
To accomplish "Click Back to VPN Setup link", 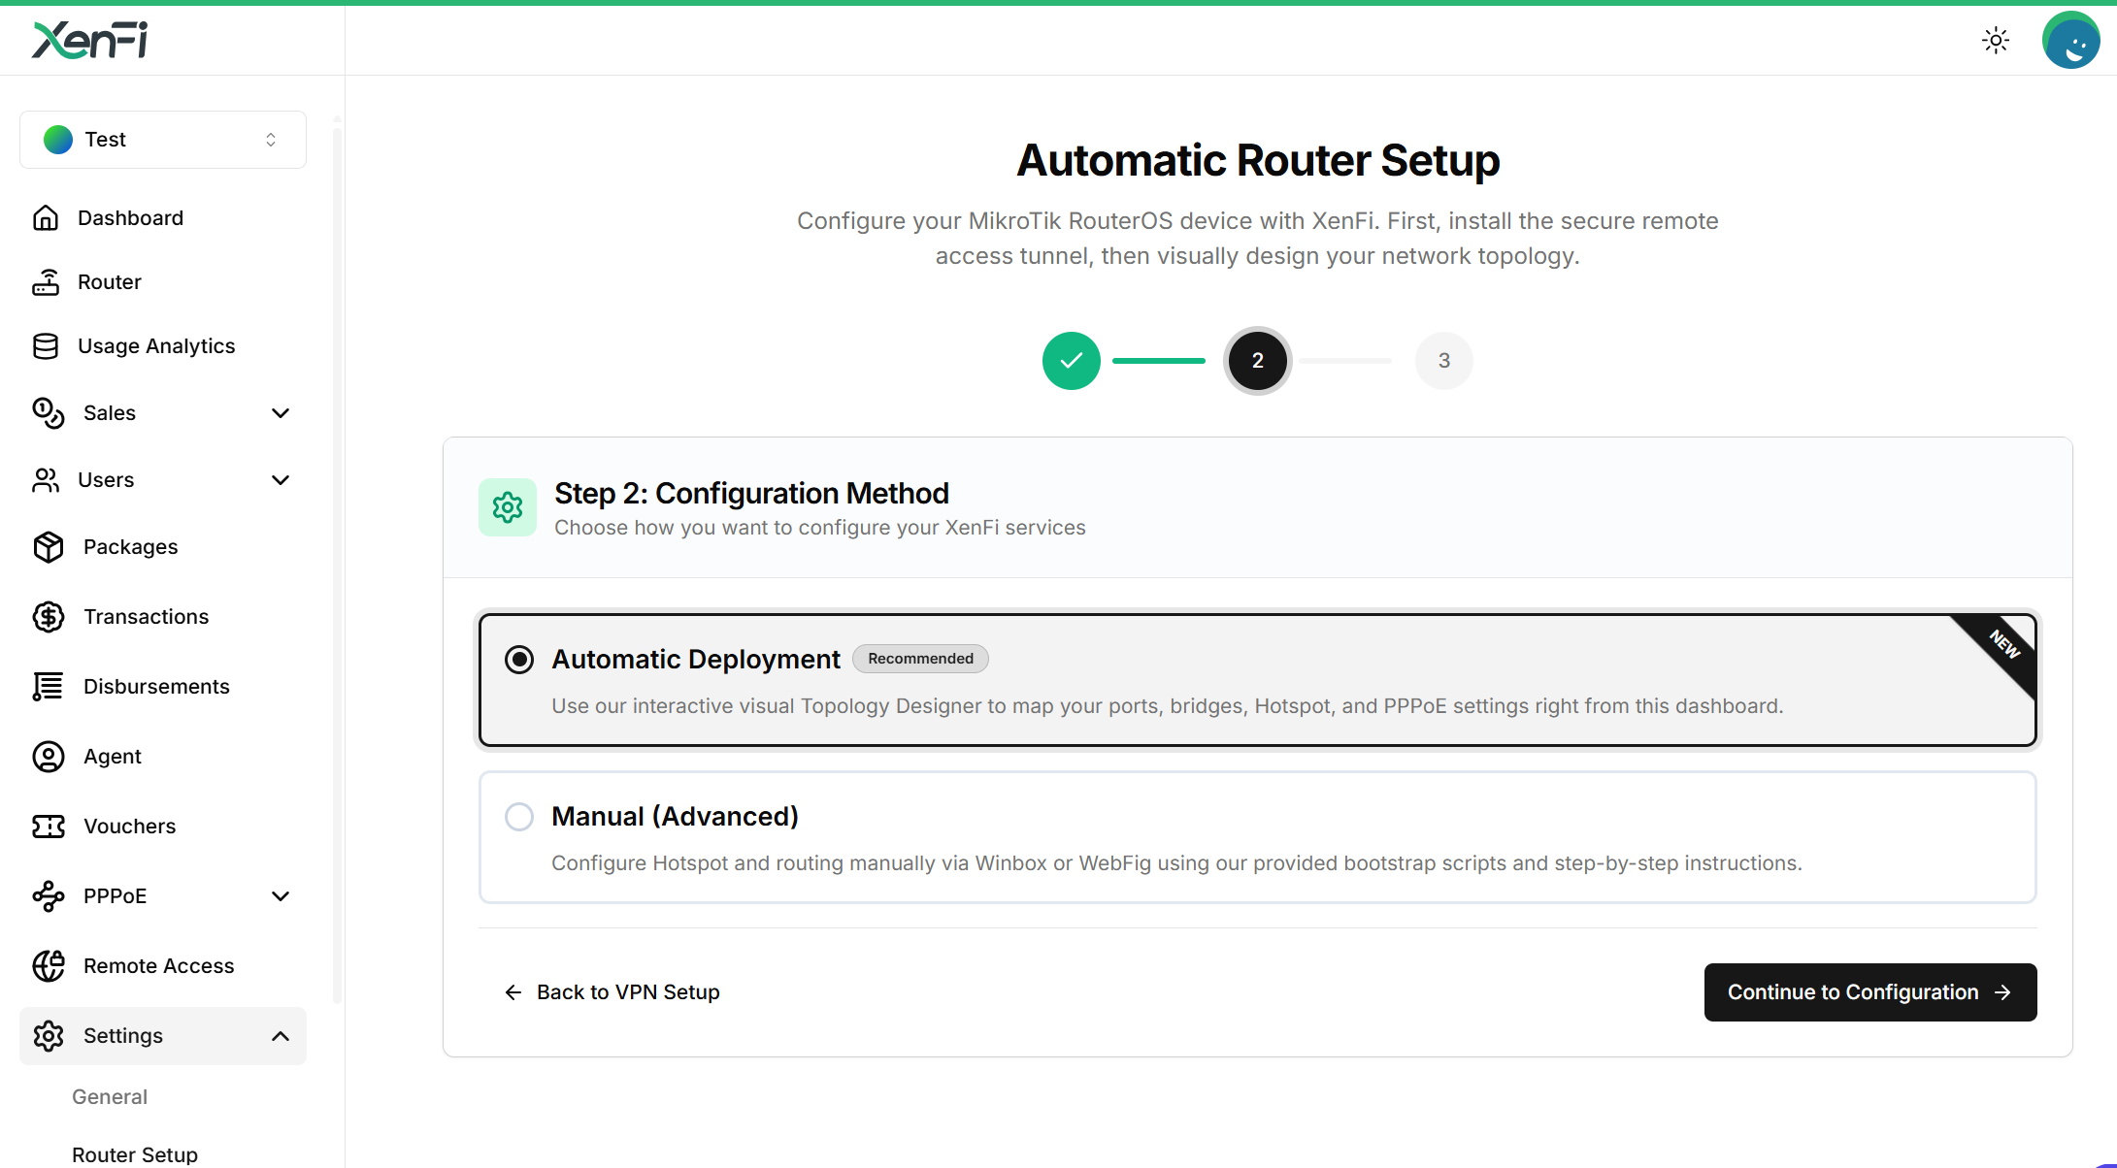I will [612, 992].
